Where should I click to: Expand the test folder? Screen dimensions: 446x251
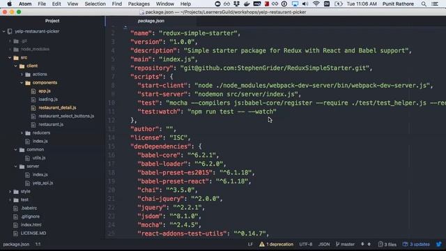click(10, 200)
